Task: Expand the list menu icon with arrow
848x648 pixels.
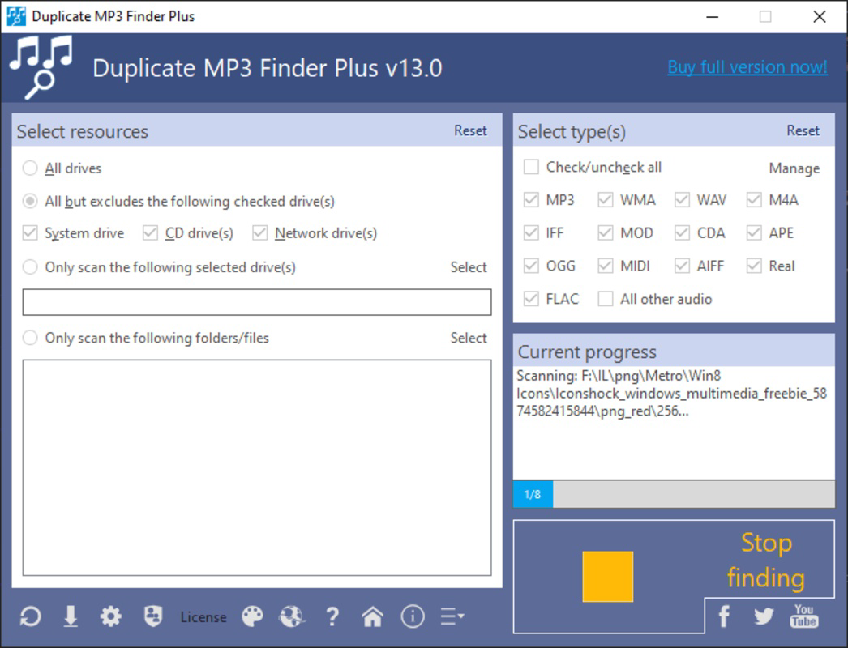Action: [452, 616]
